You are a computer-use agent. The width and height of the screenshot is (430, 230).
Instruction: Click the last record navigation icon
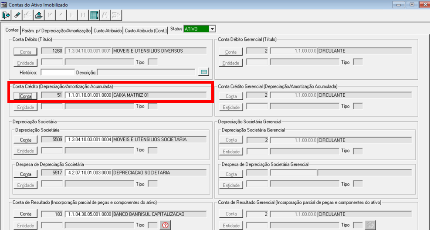(x=83, y=15)
